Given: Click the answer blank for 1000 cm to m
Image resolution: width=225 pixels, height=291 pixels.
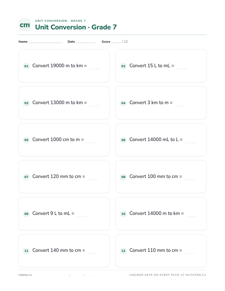Looking at the screenshot, I should tap(92, 142).
